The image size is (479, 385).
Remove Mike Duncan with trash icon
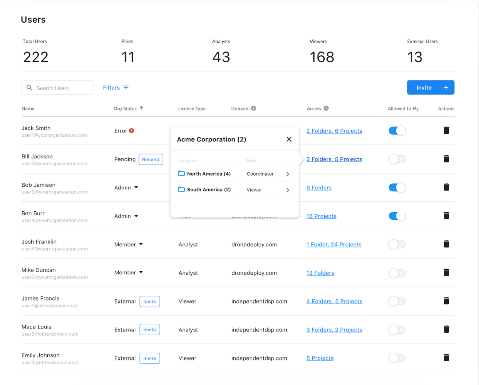pos(446,272)
